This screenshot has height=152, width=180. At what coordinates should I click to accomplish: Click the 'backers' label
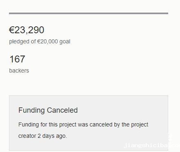click(19, 71)
